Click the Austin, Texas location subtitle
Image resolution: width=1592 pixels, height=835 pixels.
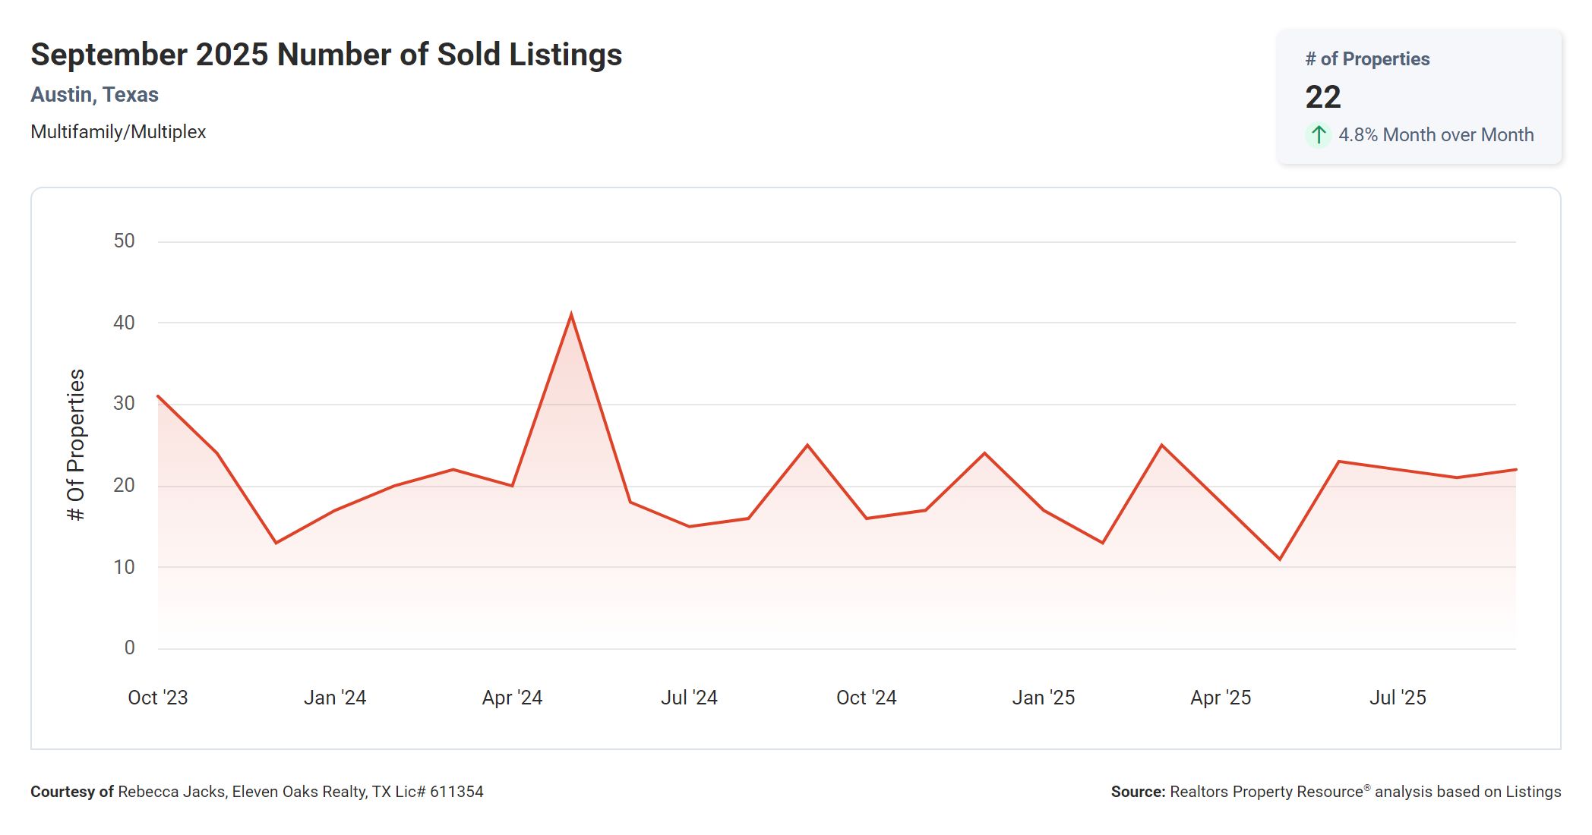click(x=94, y=95)
